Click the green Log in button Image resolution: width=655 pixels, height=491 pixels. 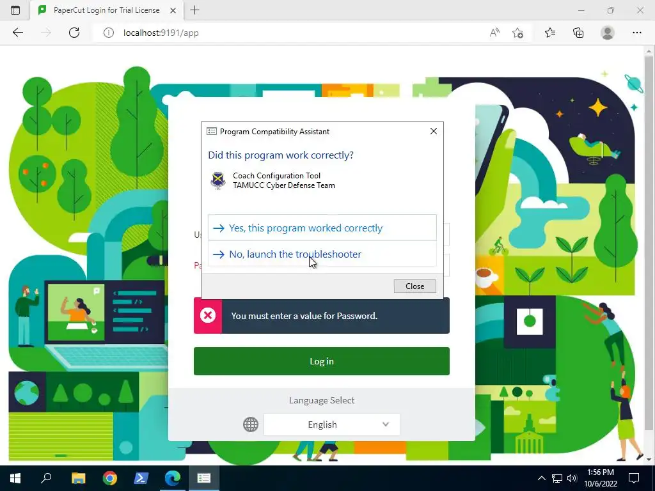[322, 361]
